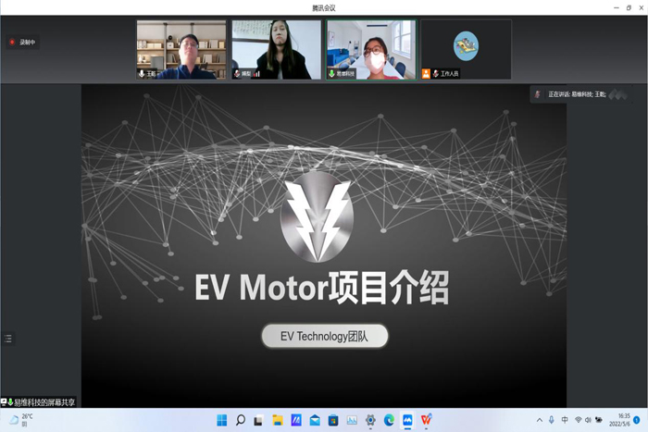Open File Explorer from taskbar
This screenshot has height=432, width=648.
pos(278,420)
